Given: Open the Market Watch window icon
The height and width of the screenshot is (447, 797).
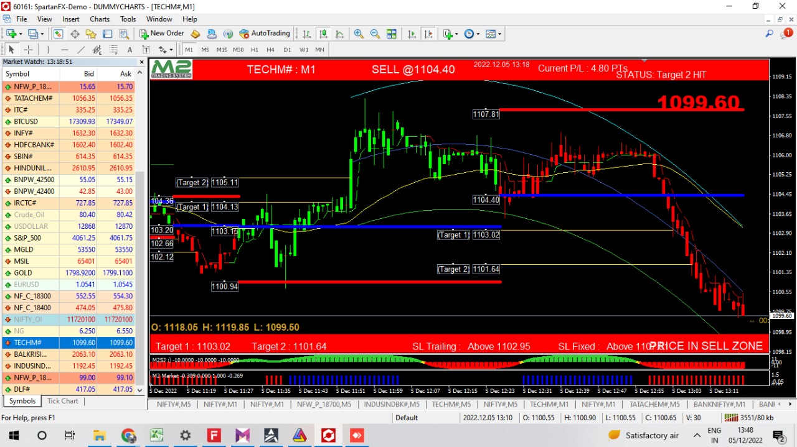Looking at the screenshot, I should (58, 34).
